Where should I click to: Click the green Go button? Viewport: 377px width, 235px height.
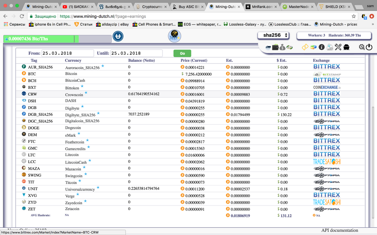pos(182,53)
